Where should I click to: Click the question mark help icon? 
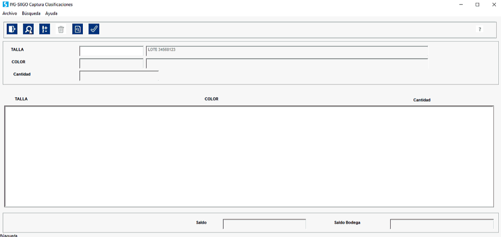coord(480,29)
